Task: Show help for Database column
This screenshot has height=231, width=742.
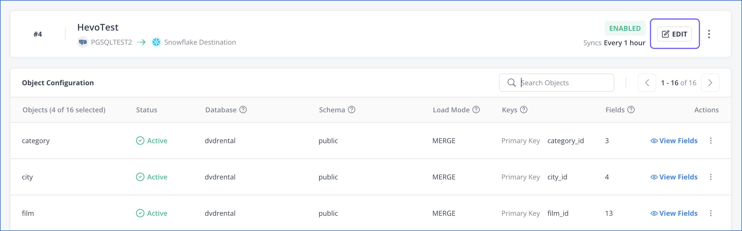Action: [x=243, y=109]
